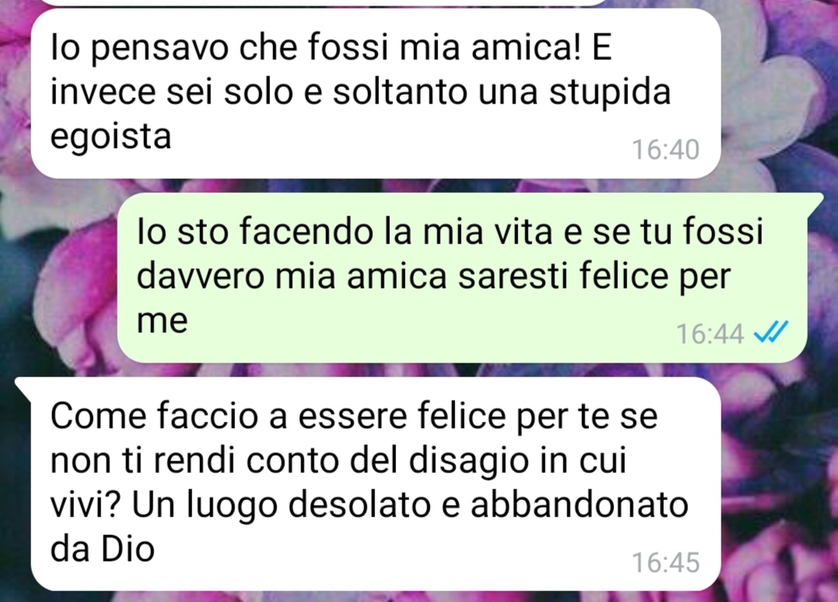838x602 pixels.
Task: Select the 'Io pensavo che fossi mia amica' message
Action: pos(376,93)
